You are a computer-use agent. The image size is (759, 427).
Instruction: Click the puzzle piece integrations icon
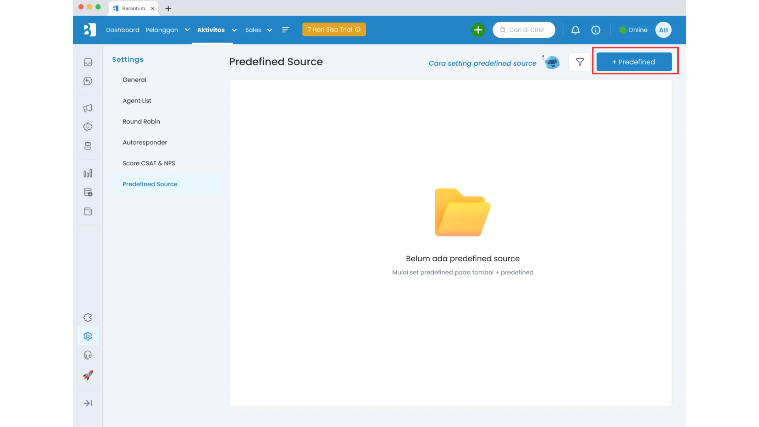[88, 317]
